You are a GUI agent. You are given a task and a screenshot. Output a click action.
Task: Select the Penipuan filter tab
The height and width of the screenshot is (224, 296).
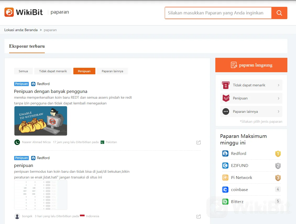point(84,71)
